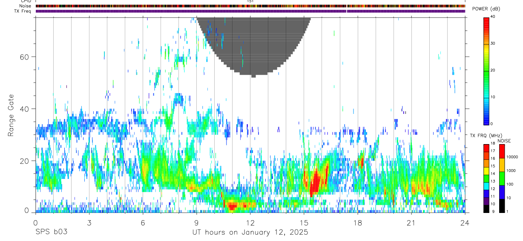
Task: Click the blue segment of NOISE colorbar
Action: (502, 192)
